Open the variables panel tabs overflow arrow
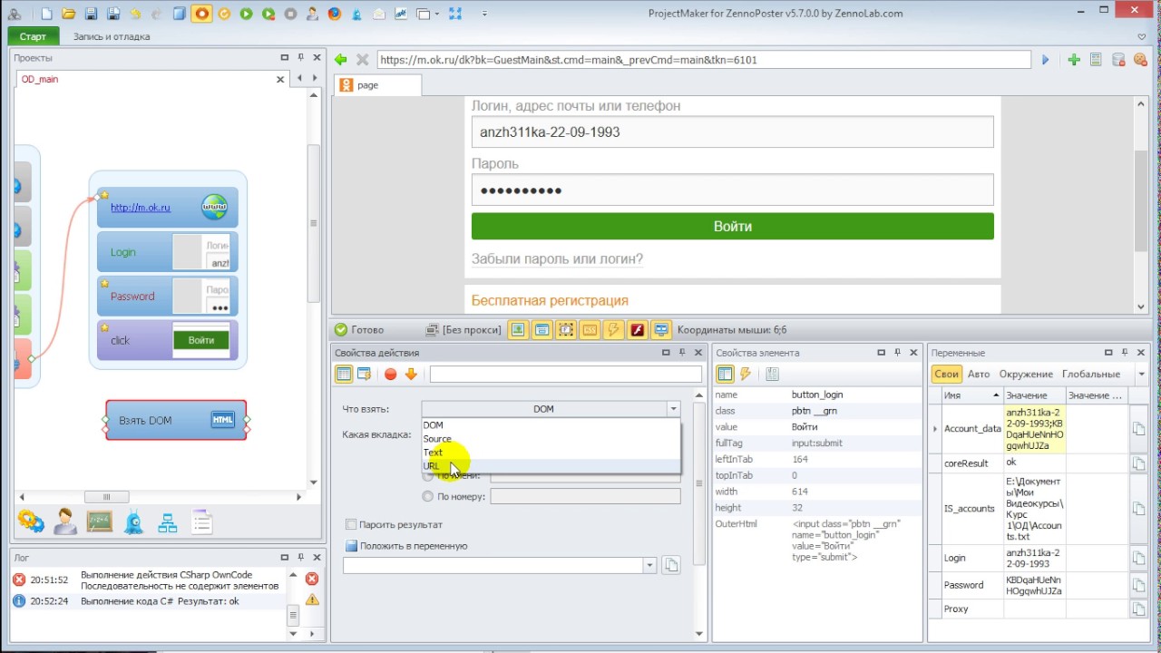Screen dimensions: 1161x653 click(1141, 374)
